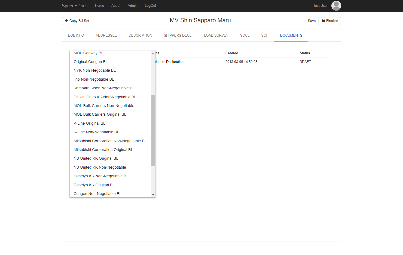Screen dimensions: 403x255
Task: Select MOL Bulk Carriers Original BL
Action: point(110,115)
